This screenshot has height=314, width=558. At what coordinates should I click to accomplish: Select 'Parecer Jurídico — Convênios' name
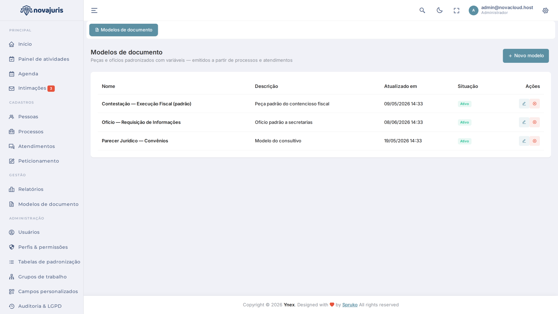click(135, 141)
